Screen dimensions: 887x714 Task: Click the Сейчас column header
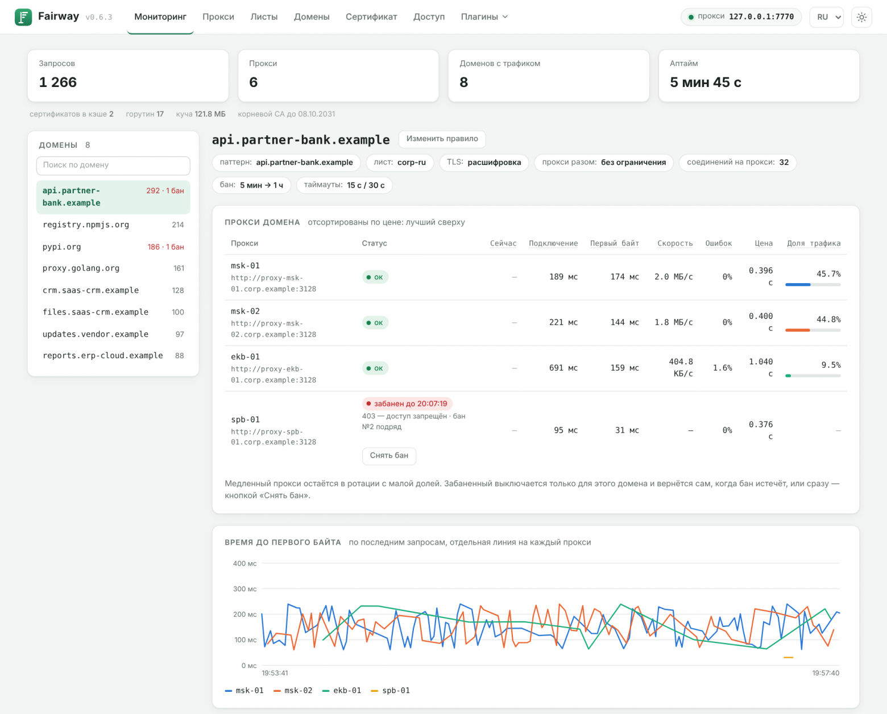[x=503, y=243]
